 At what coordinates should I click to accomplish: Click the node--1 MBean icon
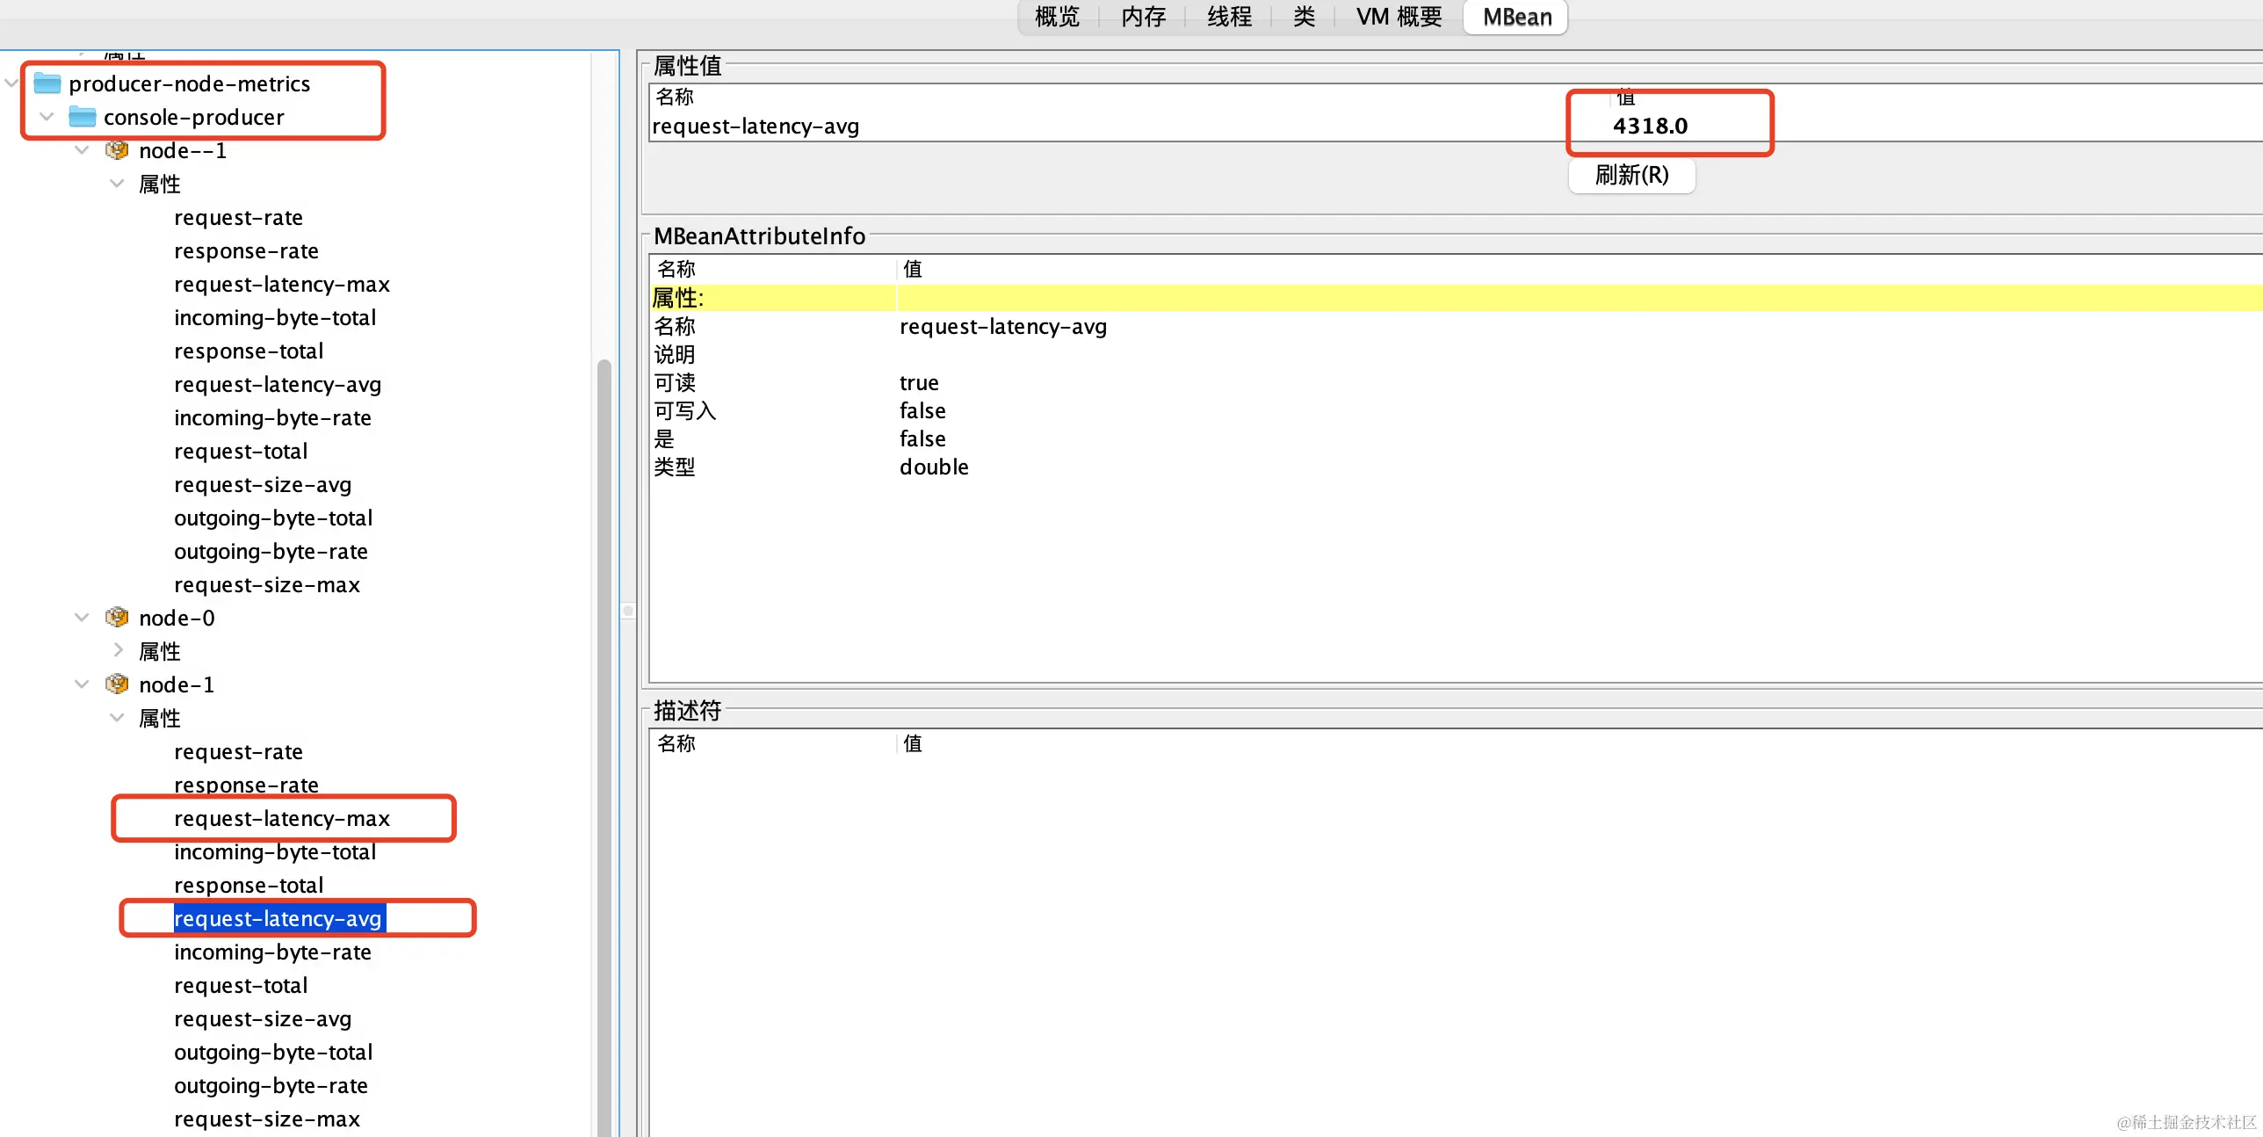117,150
